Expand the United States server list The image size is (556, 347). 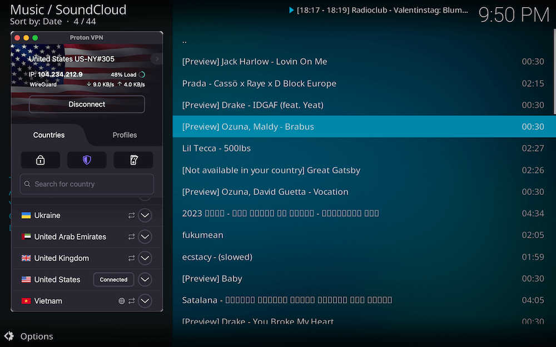pos(145,279)
